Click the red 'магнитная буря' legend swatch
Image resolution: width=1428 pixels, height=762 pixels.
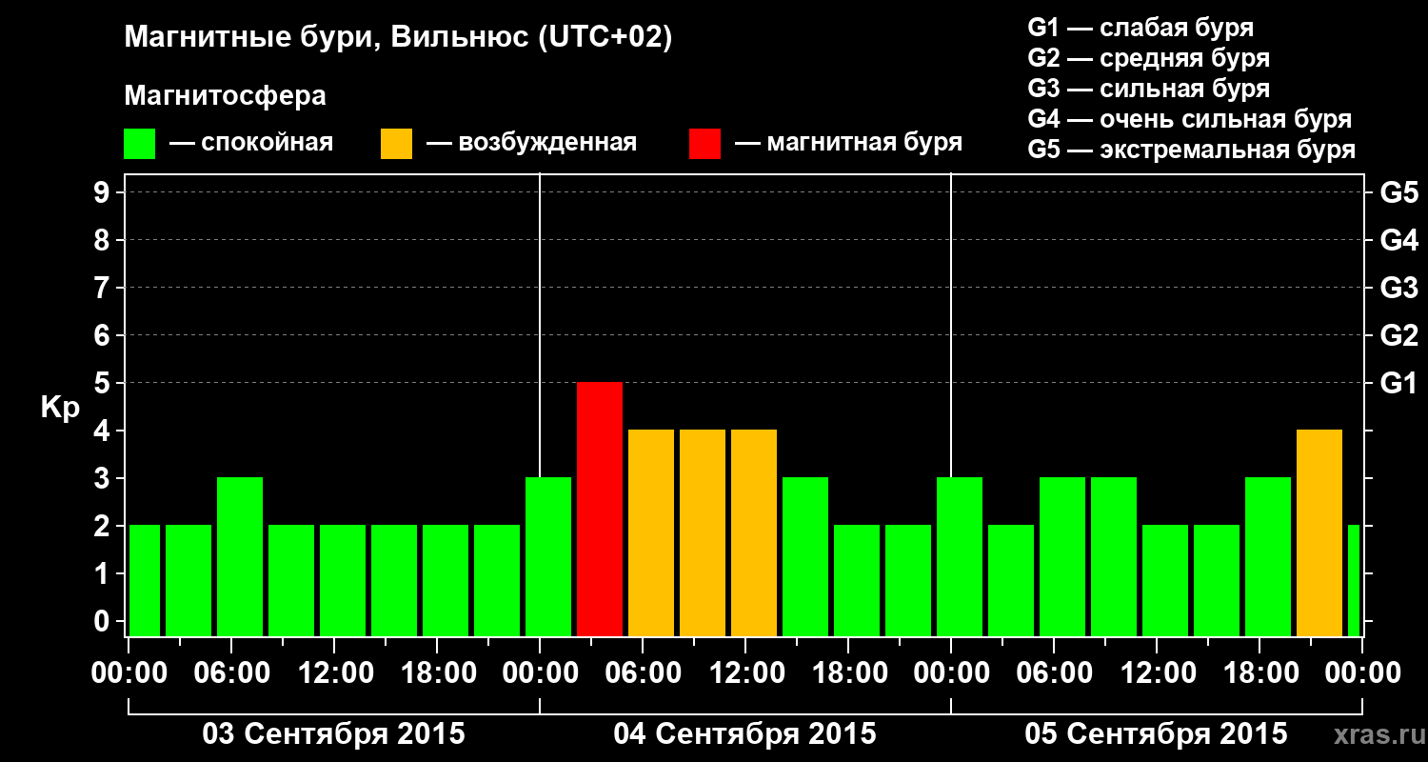click(x=704, y=144)
